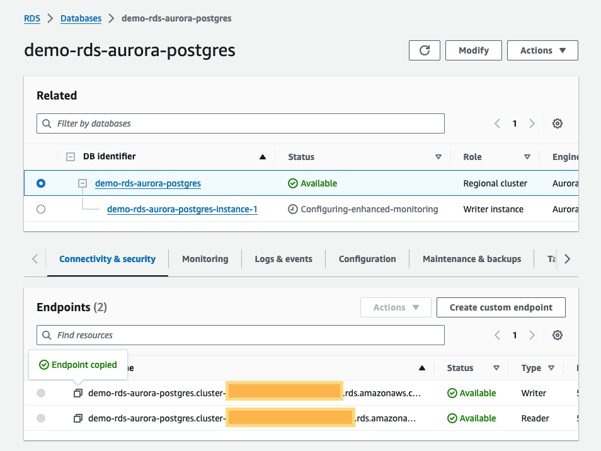Click Create custom endpoint button

click(x=501, y=307)
